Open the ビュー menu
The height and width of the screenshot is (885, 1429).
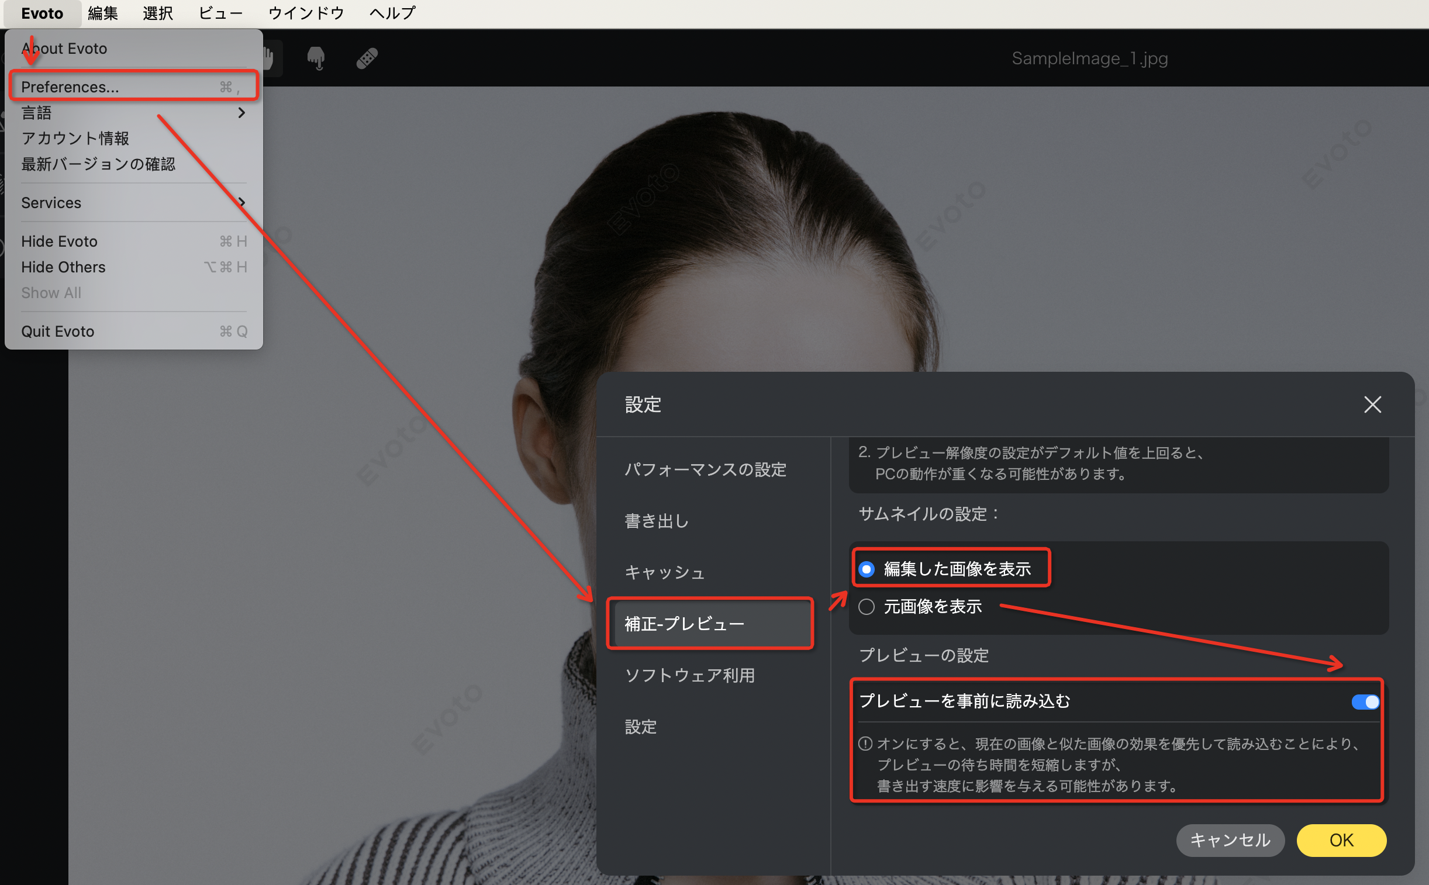point(220,13)
